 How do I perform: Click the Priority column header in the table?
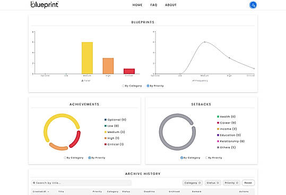coord(97,191)
